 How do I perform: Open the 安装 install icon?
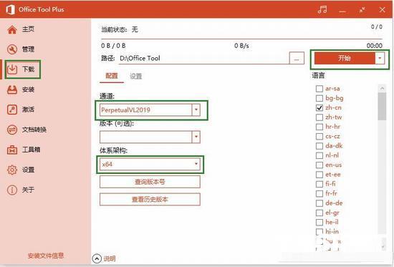(x=11, y=89)
